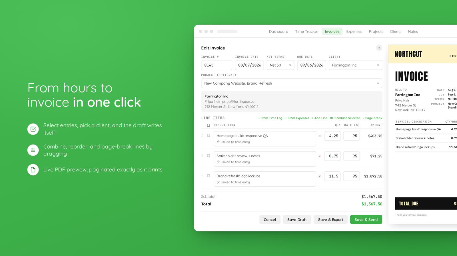Click the Due Date field

coord(311,65)
